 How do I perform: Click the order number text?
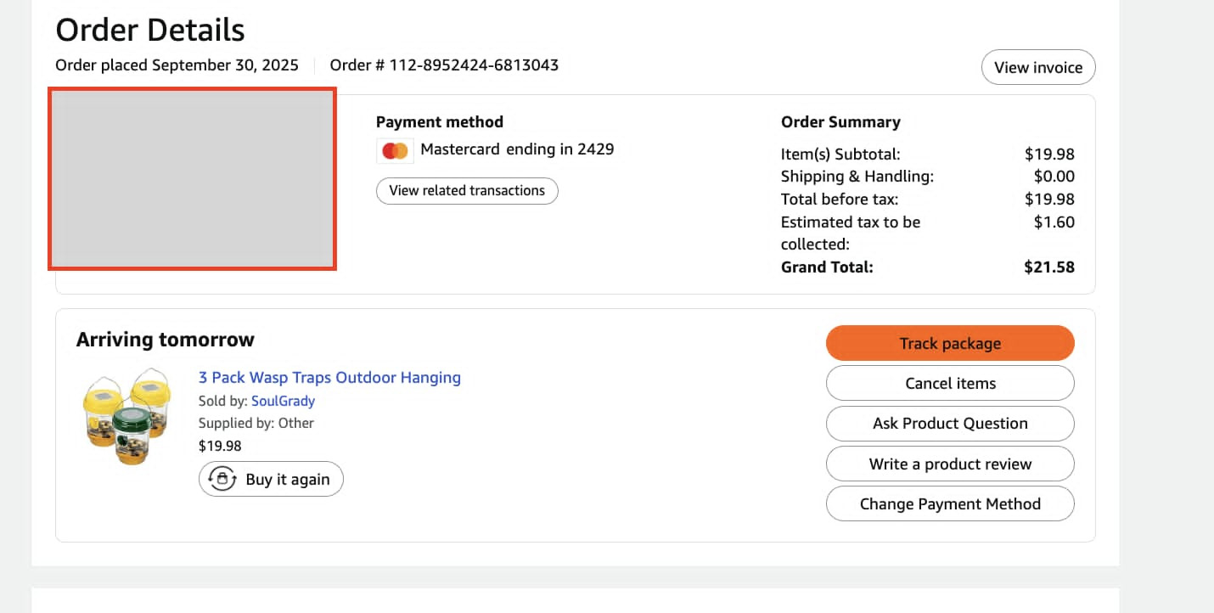[444, 65]
